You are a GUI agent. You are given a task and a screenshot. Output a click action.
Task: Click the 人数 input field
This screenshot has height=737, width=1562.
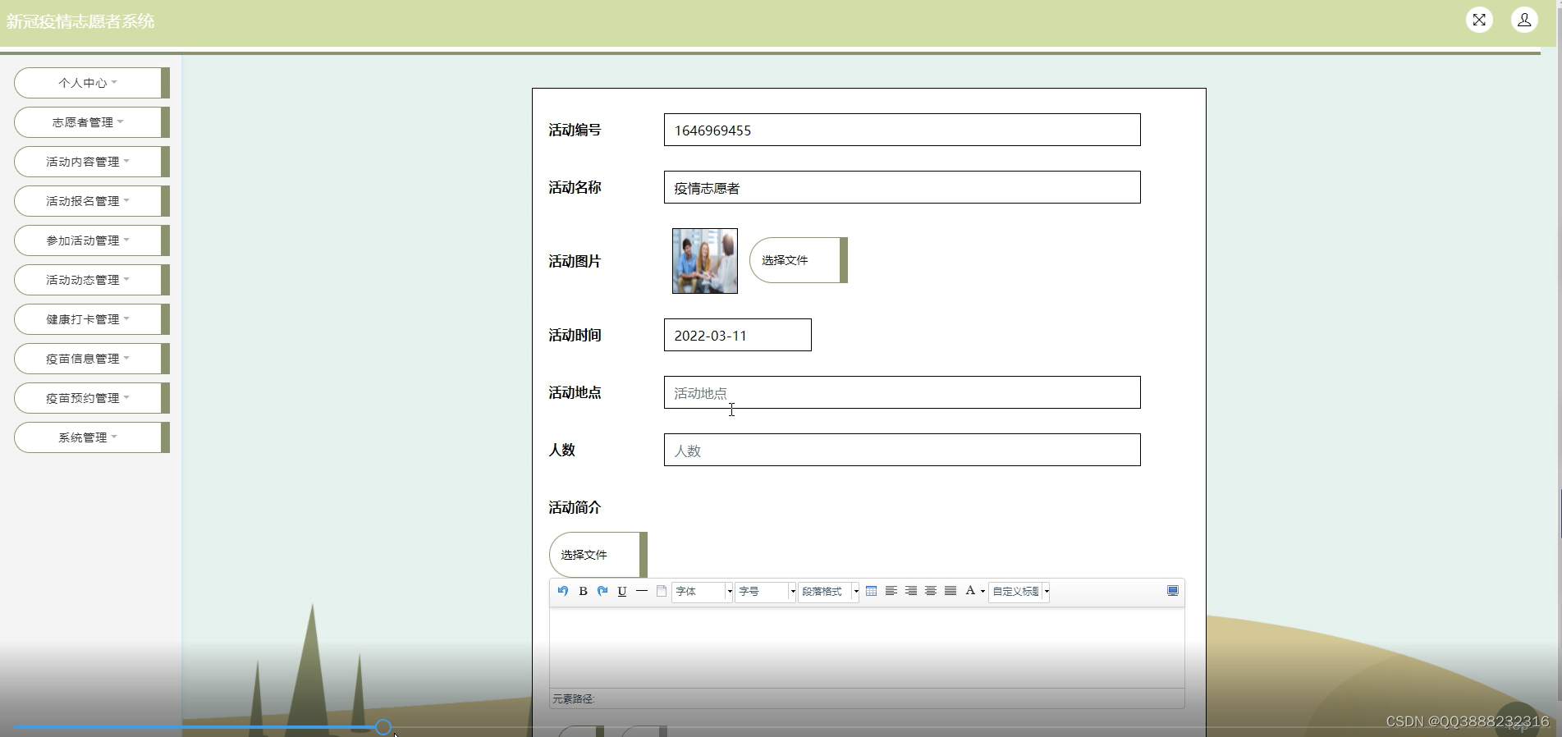902,450
